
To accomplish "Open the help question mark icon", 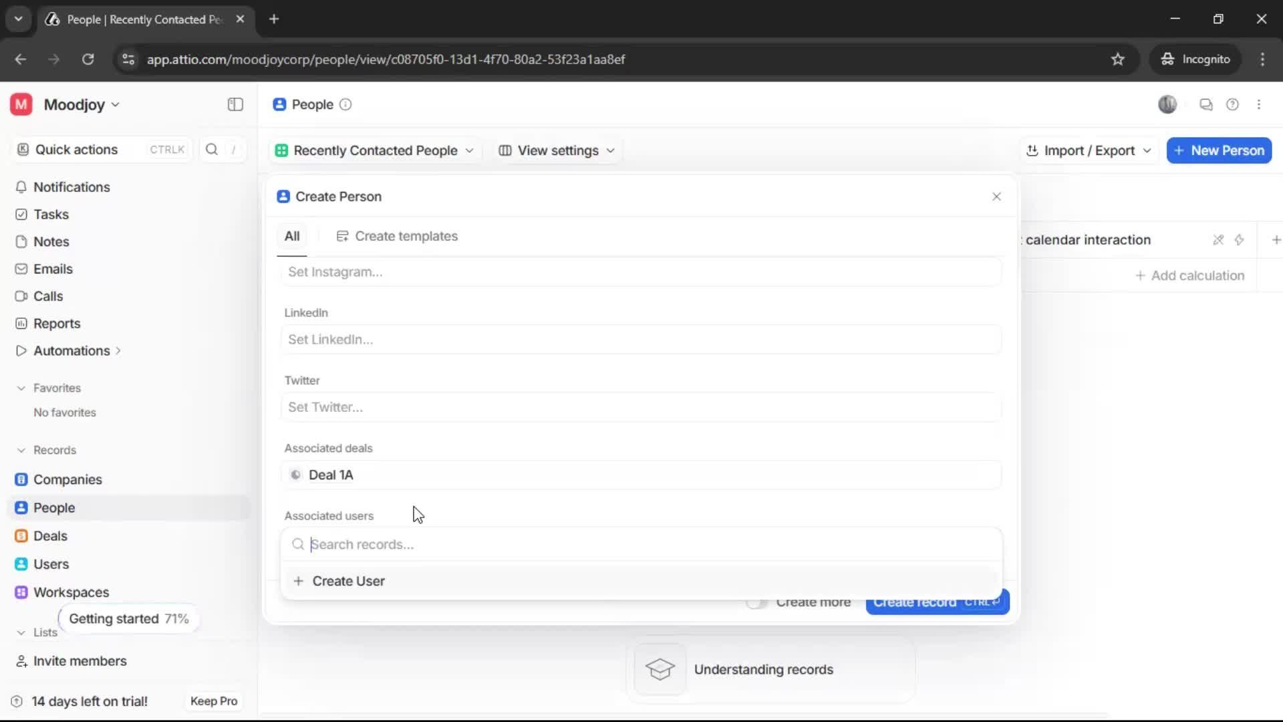I will (x=1233, y=104).
